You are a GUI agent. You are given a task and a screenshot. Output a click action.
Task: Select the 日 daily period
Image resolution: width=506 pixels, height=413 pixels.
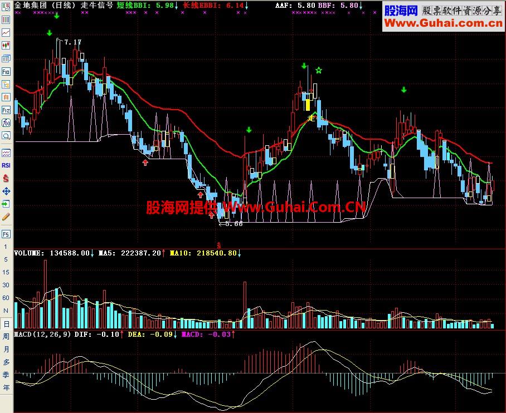point(6,324)
